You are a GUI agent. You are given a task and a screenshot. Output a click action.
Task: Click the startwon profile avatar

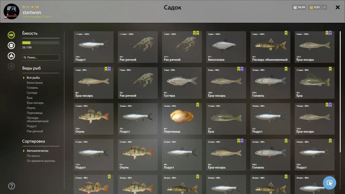[11, 11]
